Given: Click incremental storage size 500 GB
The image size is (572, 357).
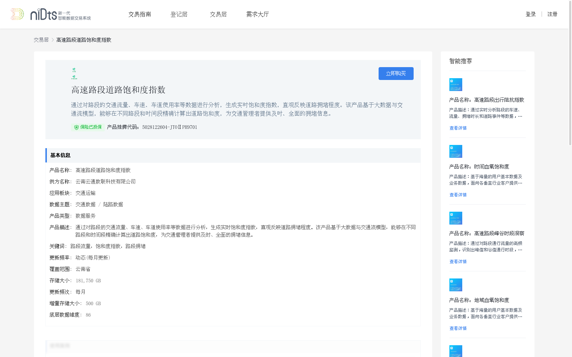Looking at the screenshot, I should click(x=93, y=303).
